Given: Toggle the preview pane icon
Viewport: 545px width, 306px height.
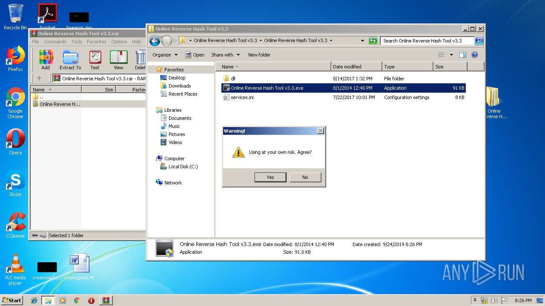Looking at the screenshot, I should pos(463,55).
